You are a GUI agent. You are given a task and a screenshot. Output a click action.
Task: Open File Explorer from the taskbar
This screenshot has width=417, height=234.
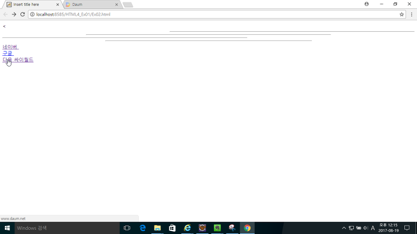[x=157, y=228]
